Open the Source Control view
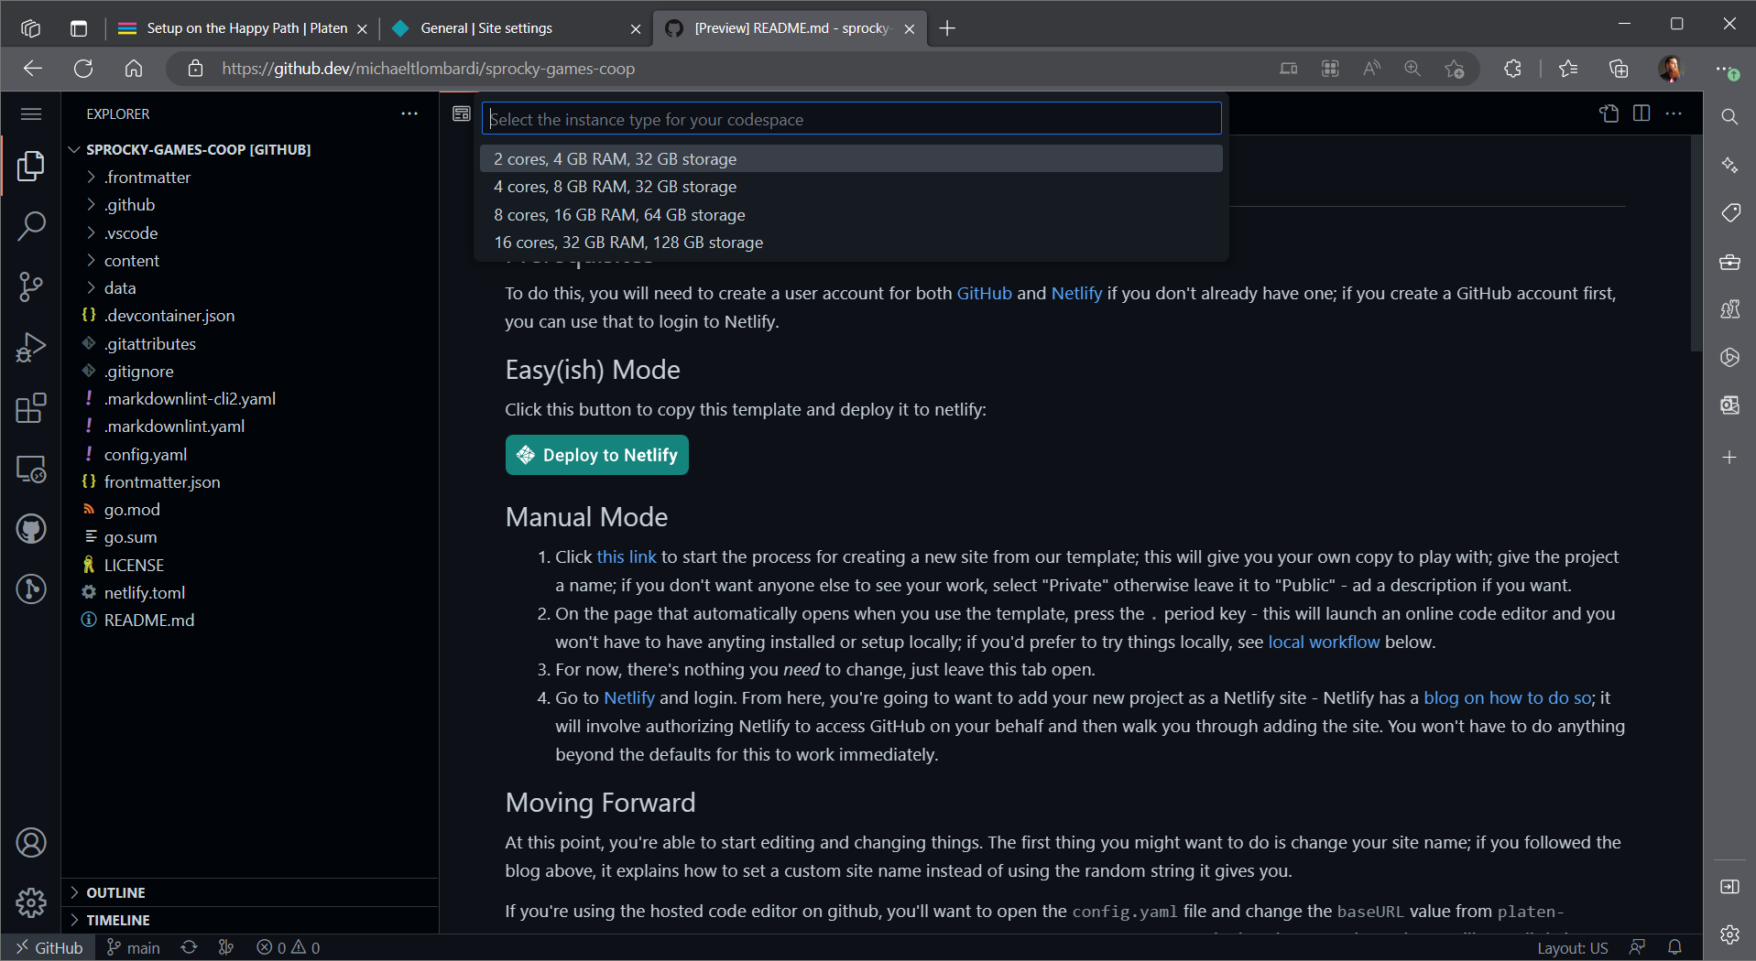The height and width of the screenshot is (961, 1756). 31,286
